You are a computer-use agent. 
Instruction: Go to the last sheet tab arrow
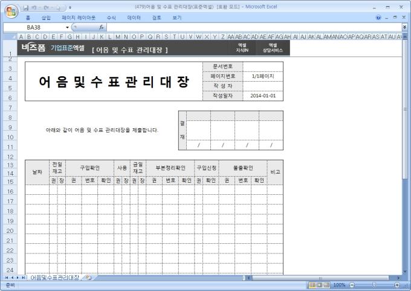point(24,278)
